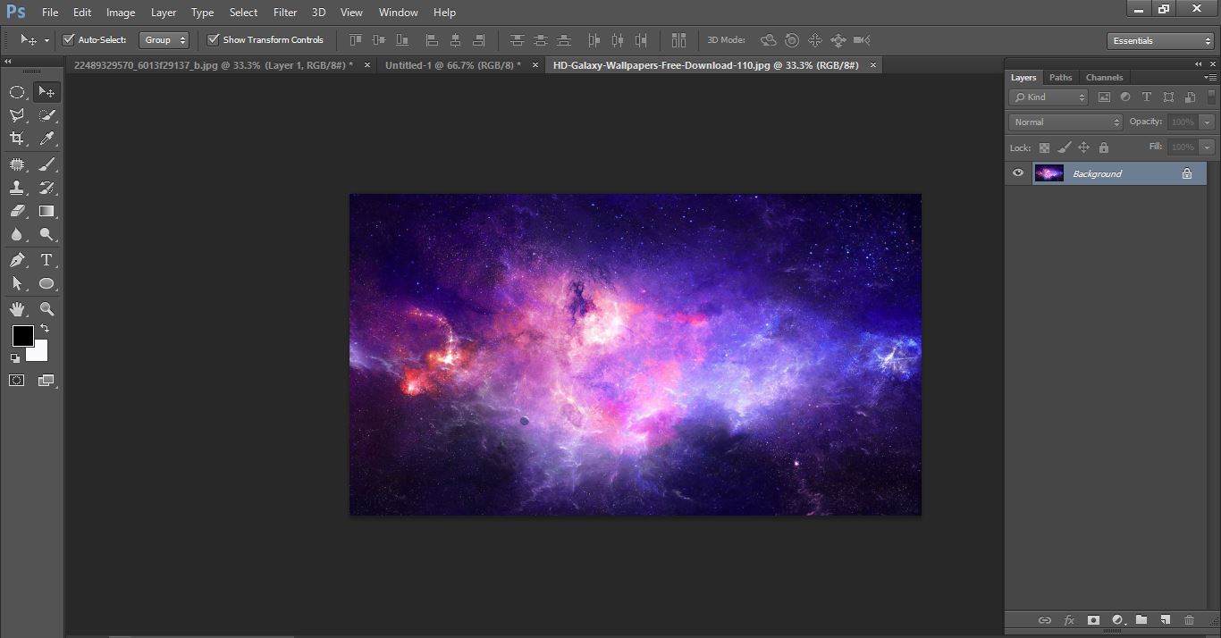The width and height of the screenshot is (1221, 638).
Task: Open the Normal blend mode dropdown
Action: [x=1064, y=122]
